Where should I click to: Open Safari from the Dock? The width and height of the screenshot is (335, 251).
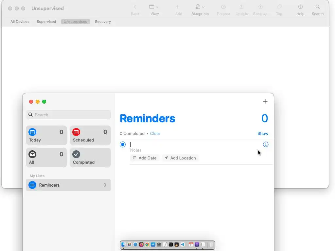pyautogui.click(x=135, y=244)
